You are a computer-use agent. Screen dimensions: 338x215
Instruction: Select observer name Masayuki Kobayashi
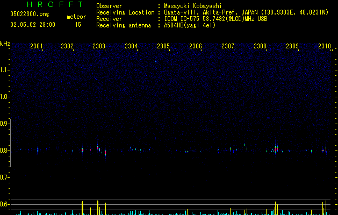[x=193, y=6]
